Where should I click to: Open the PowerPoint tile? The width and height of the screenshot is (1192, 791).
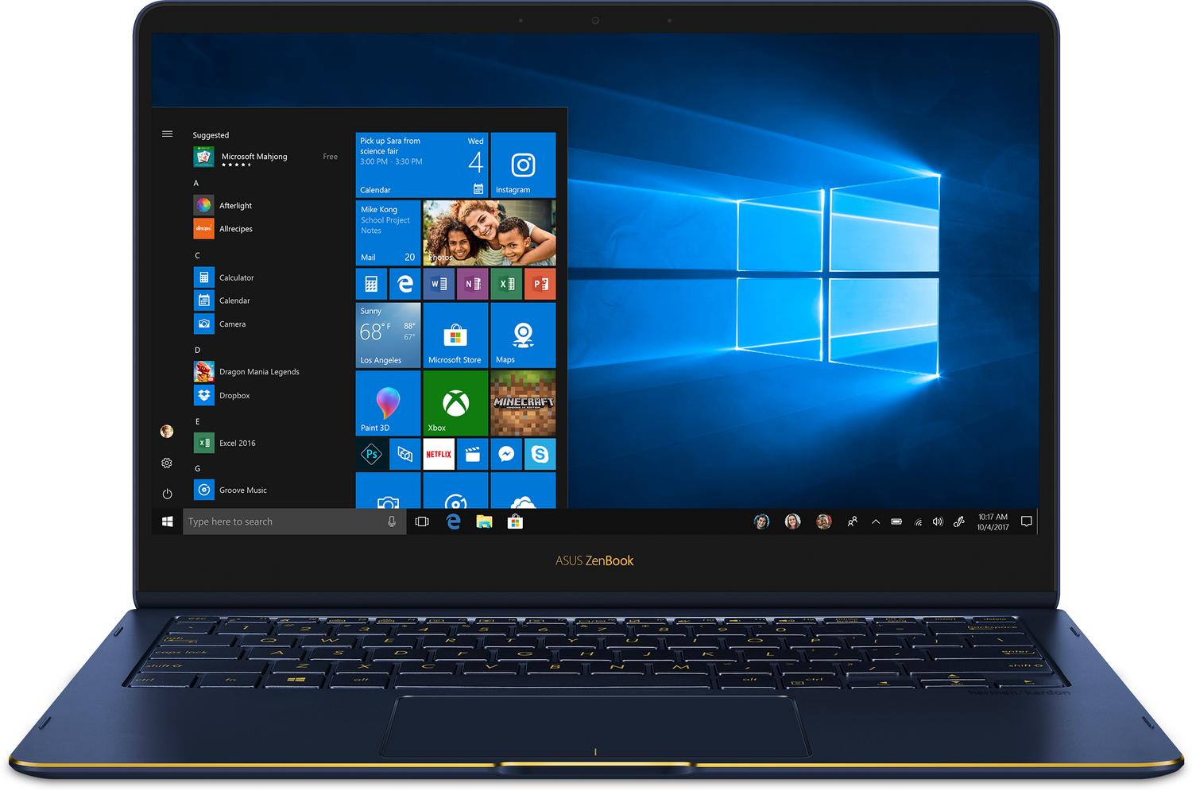pyautogui.click(x=540, y=284)
